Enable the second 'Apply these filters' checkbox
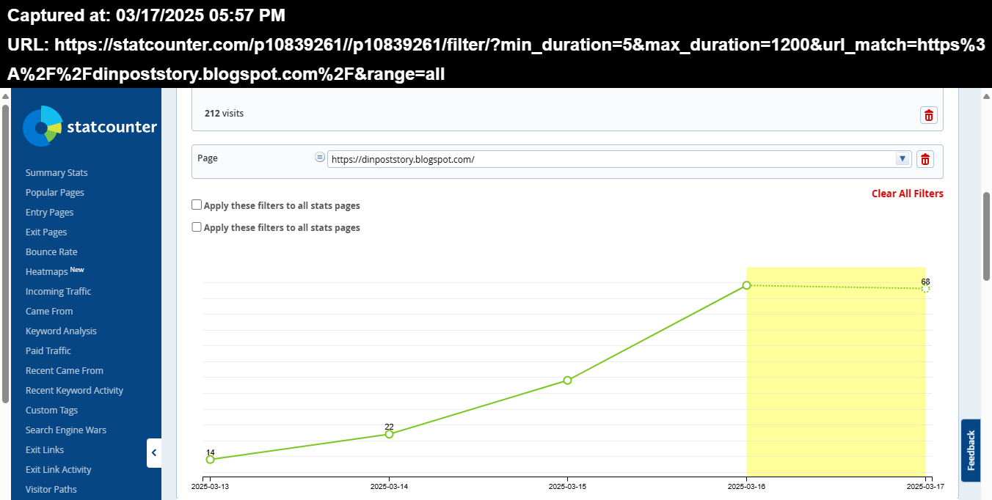 coord(197,227)
